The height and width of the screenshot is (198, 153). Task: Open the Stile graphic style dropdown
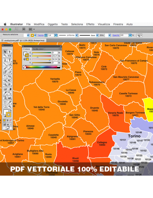(x=109, y=35)
